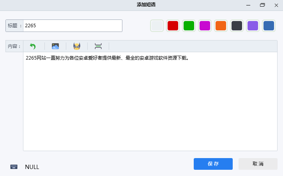This screenshot has height=176, width=283.
Task: Click the NULL hotkey label
Action: tap(32, 167)
